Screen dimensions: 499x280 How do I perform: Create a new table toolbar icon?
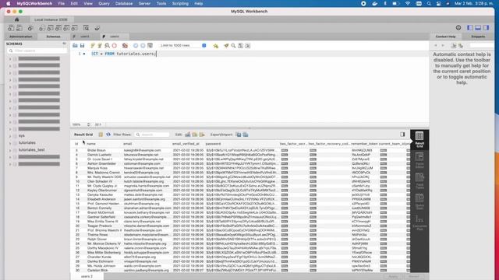click(50, 28)
